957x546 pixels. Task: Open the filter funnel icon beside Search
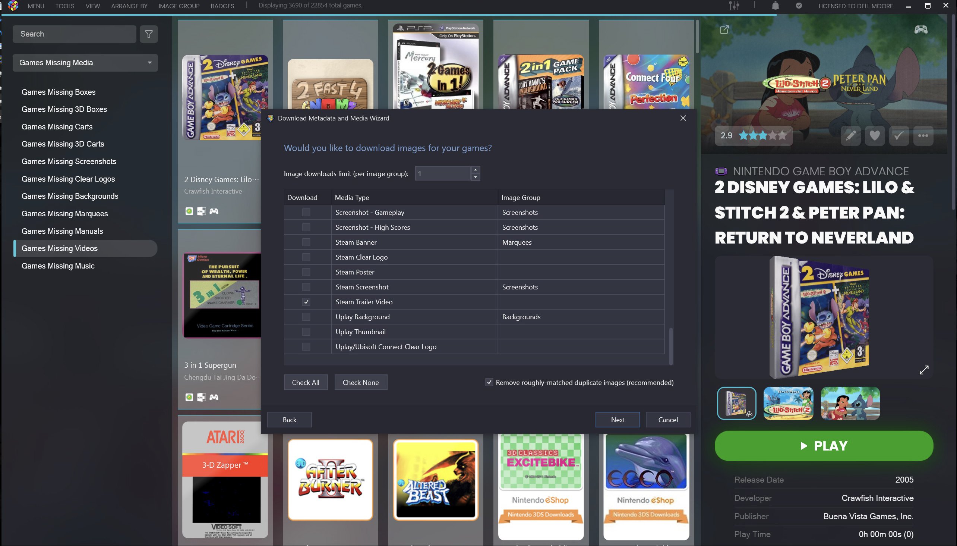[149, 34]
